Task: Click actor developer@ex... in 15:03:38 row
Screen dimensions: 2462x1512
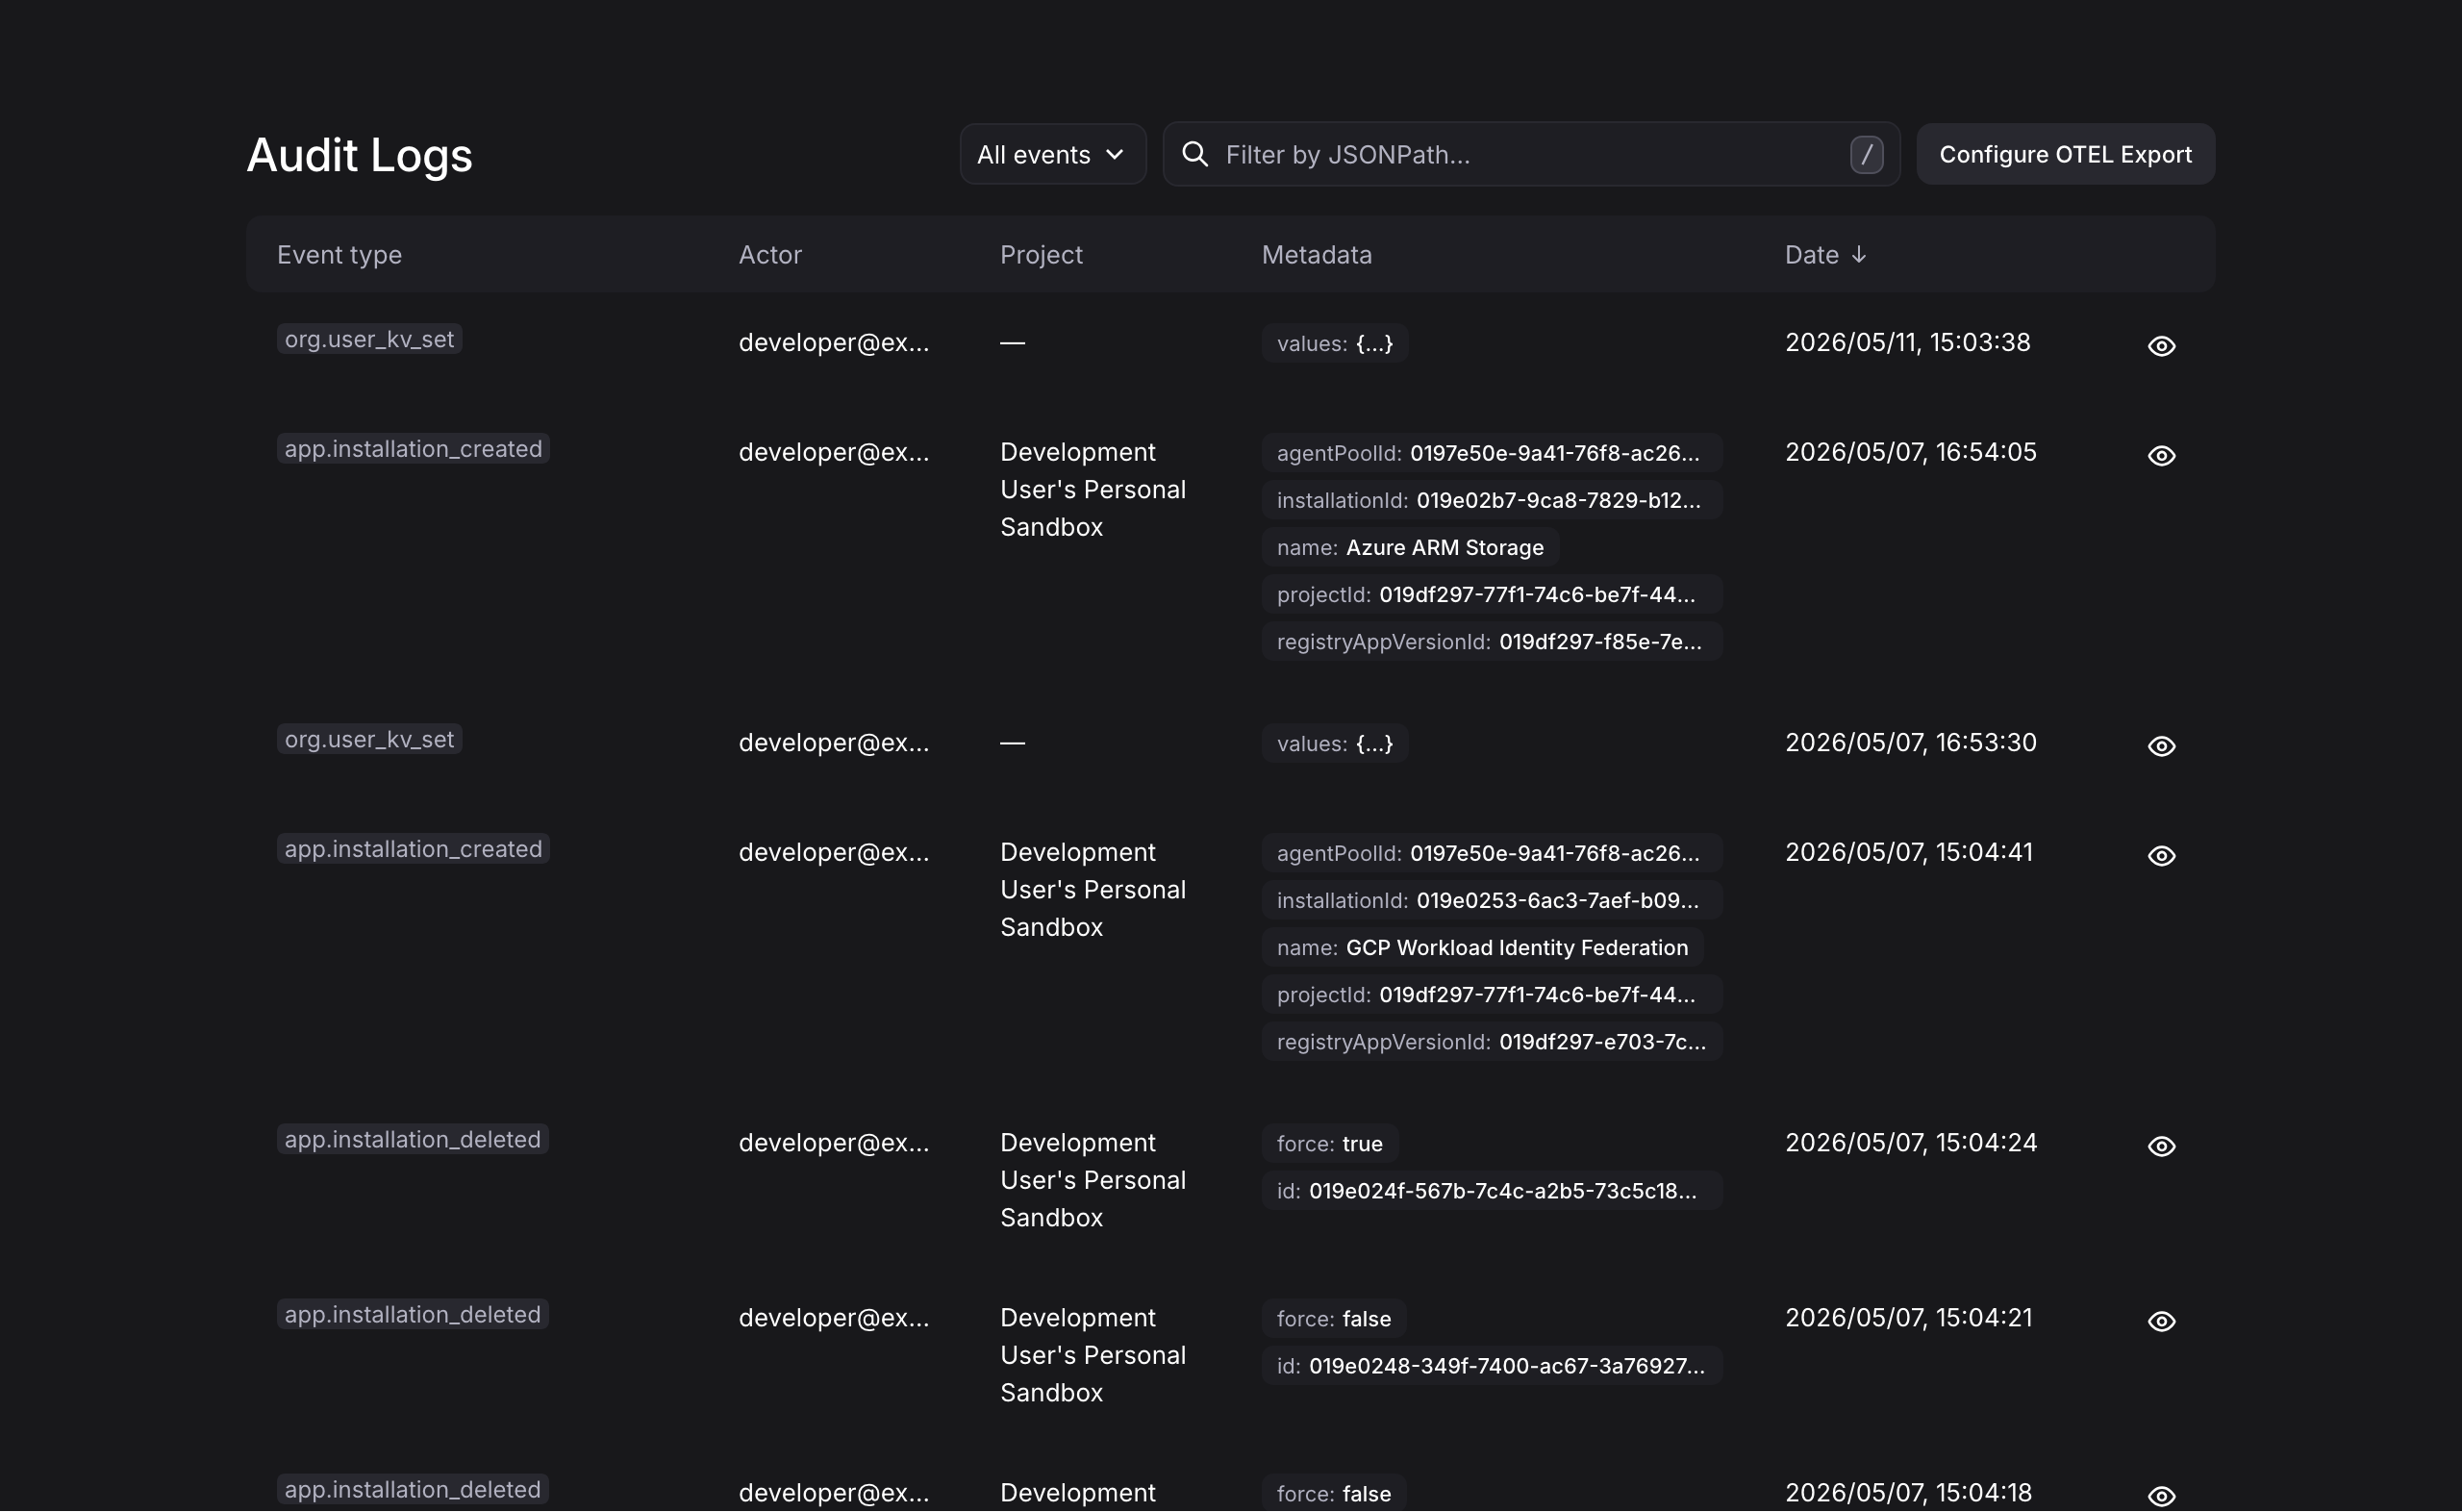Action: click(834, 343)
